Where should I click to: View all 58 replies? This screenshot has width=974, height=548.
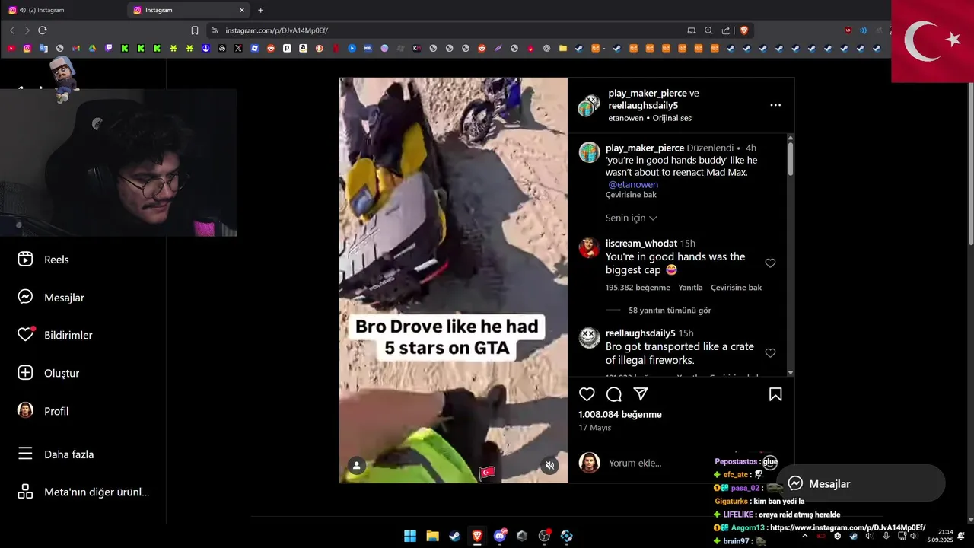coord(670,311)
